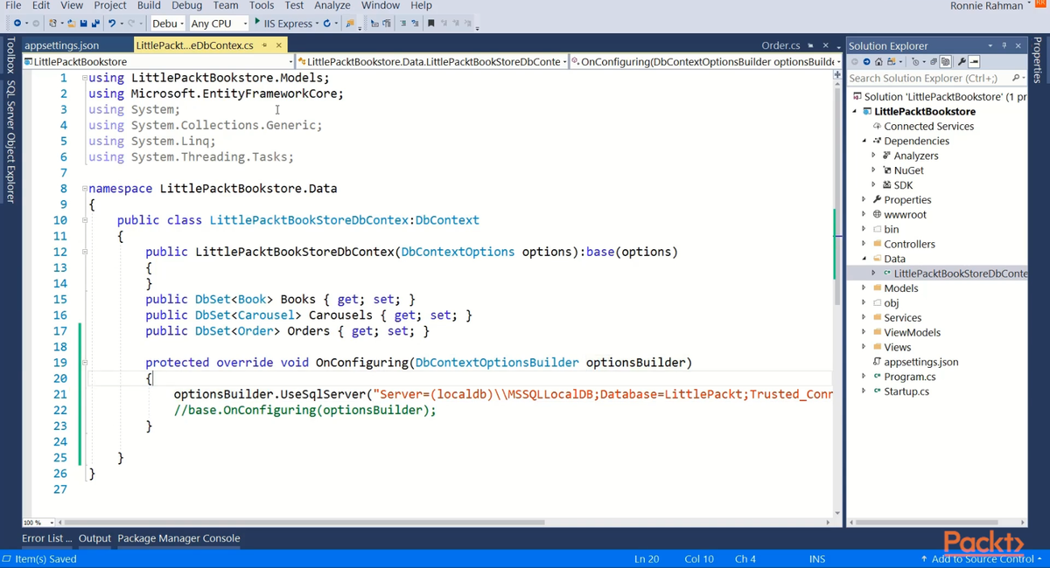Open the class navigation dropdown LittlePacktBookStoreDbContex

tap(431, 62)
